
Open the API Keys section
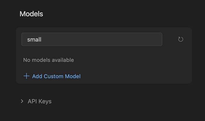(39, 101)
